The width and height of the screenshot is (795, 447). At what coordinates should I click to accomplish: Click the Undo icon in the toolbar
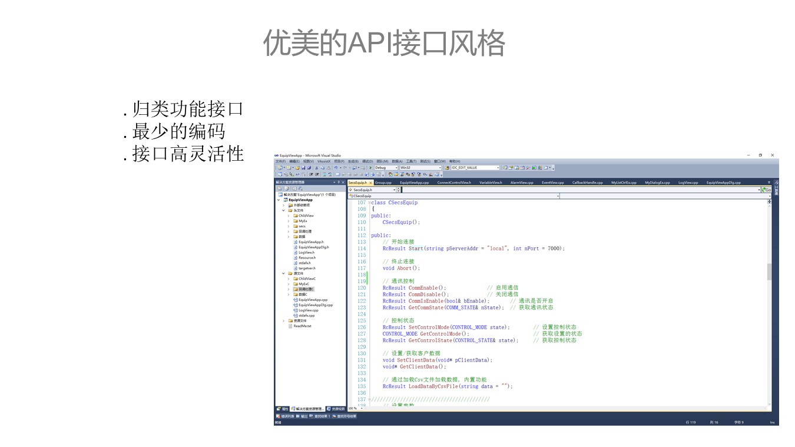(x=335, y=168)
